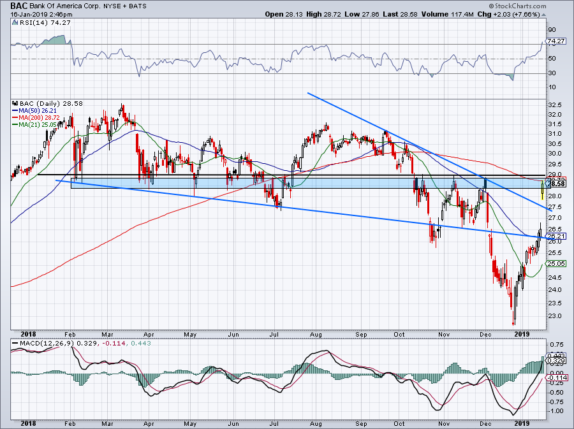Click the -1.00 label on the MACD axis

[556, 411]
